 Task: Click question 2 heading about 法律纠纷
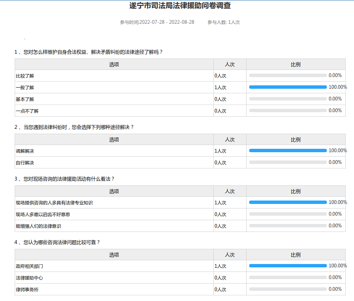[x=74, y=127]
